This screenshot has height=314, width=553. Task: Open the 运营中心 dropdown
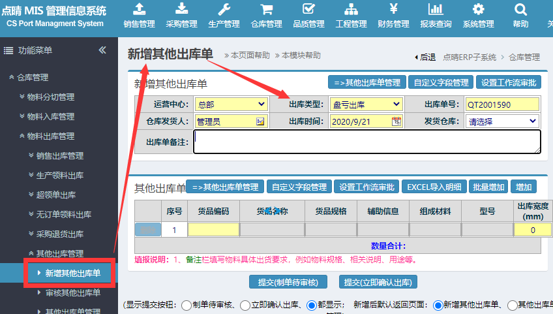click(232, 104)
